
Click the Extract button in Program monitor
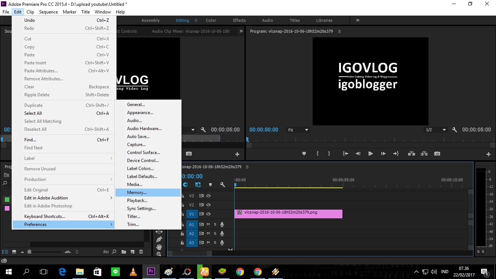[424, 154]
